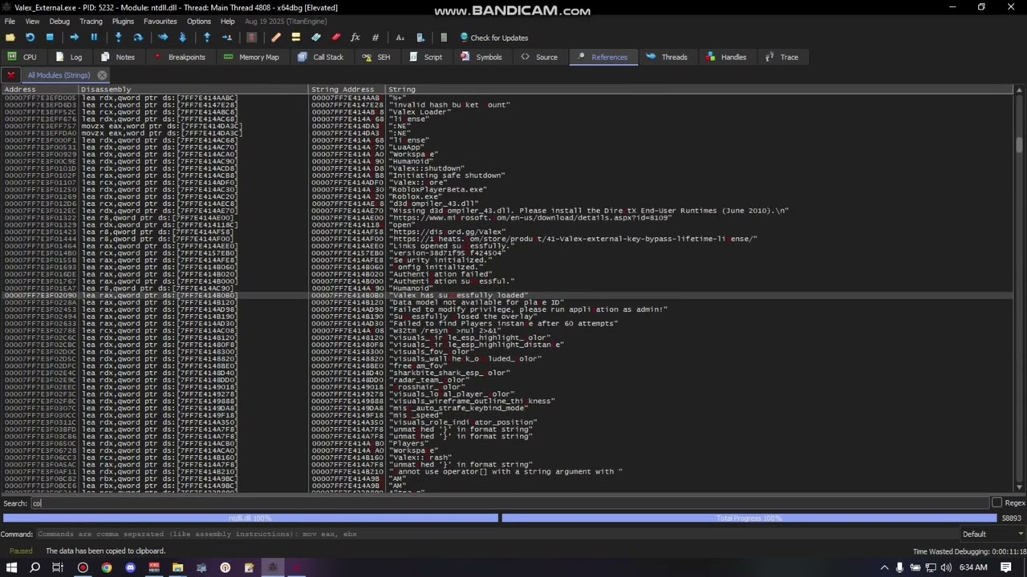This screenshot has width=1027, height=577.
Task: Enable the Regex checkbox
Action: pos(997,503)
